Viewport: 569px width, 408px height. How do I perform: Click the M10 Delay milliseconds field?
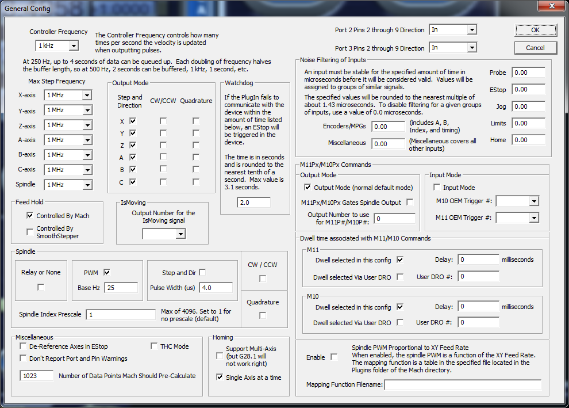point(478,306)
